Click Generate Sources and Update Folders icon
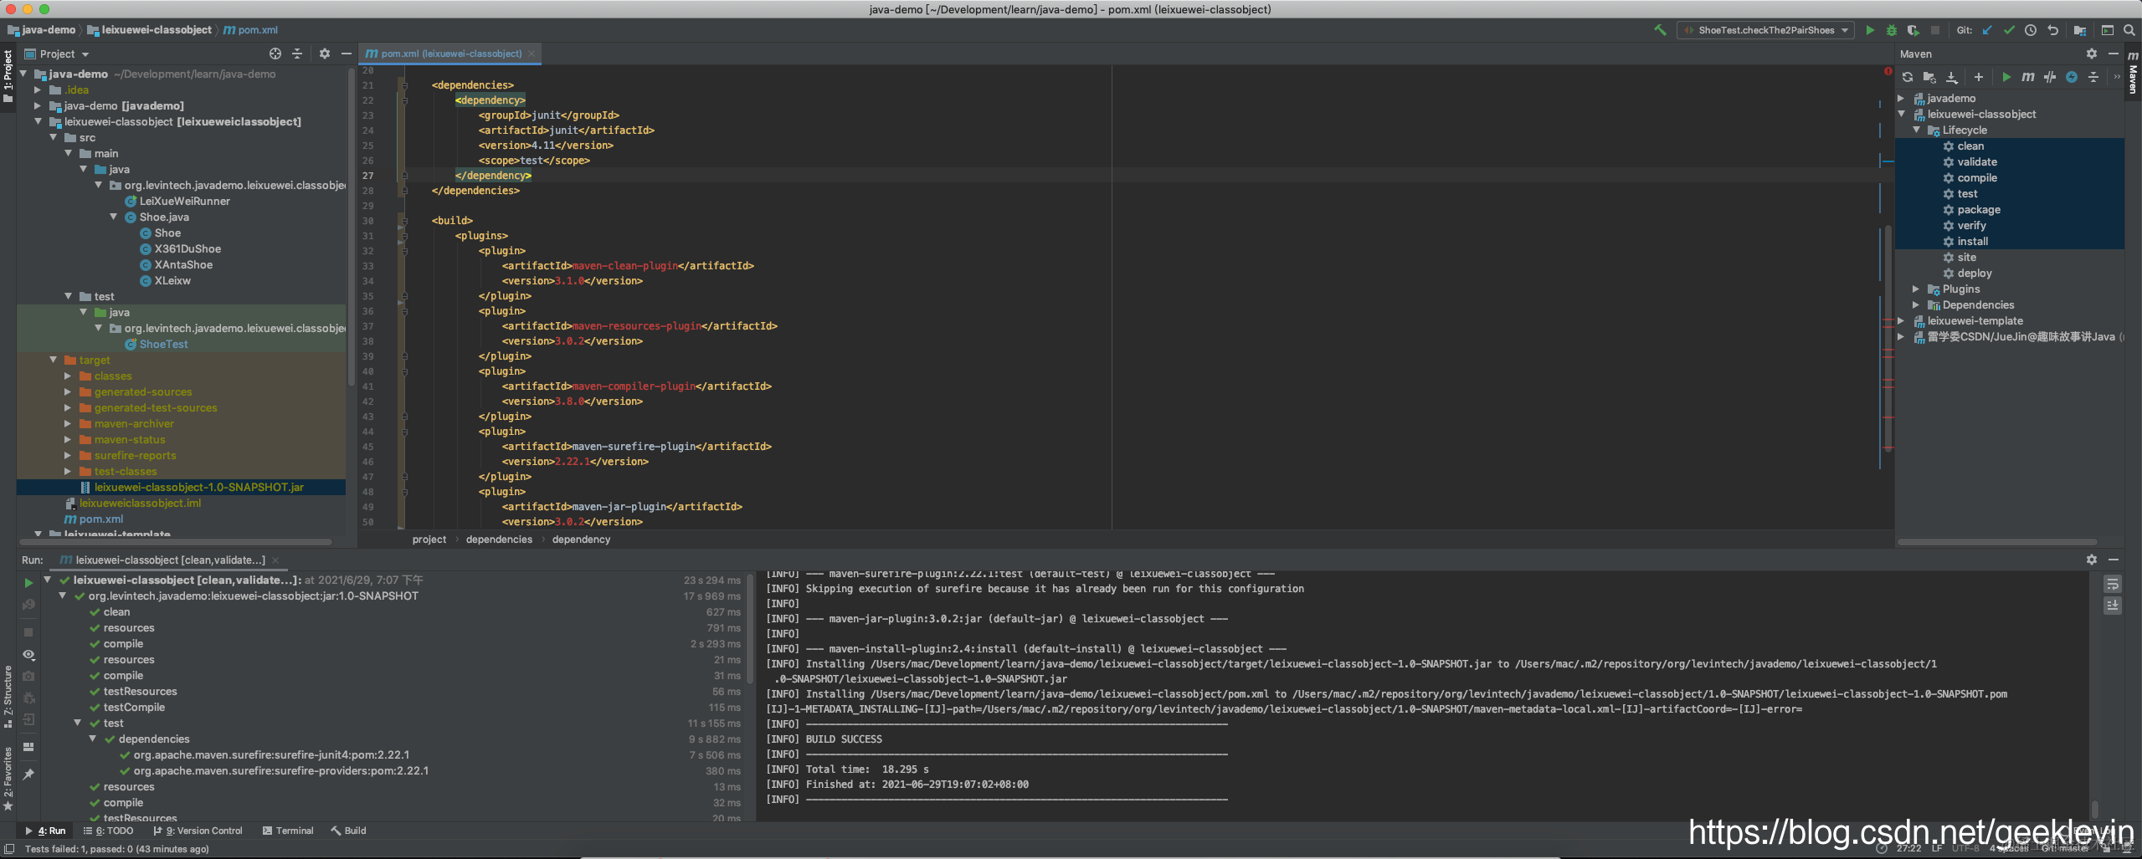This screenshot has width=2142, height=859. (x=1929, y=77)
